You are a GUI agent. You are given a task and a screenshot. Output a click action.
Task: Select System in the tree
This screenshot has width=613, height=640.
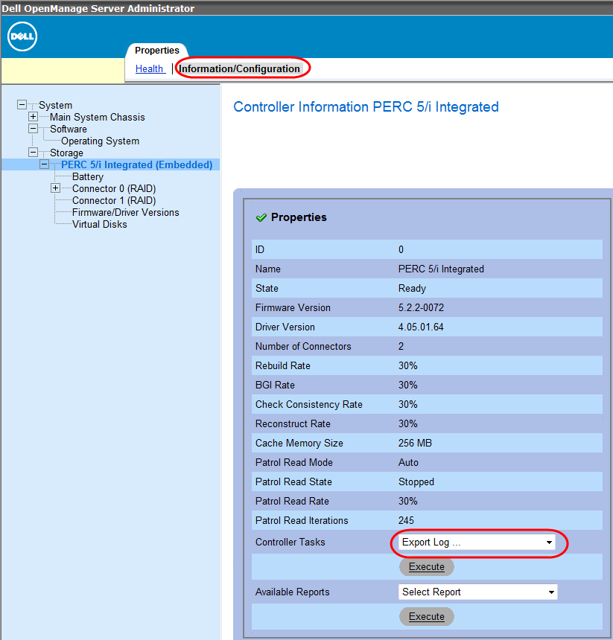[56, 106]
